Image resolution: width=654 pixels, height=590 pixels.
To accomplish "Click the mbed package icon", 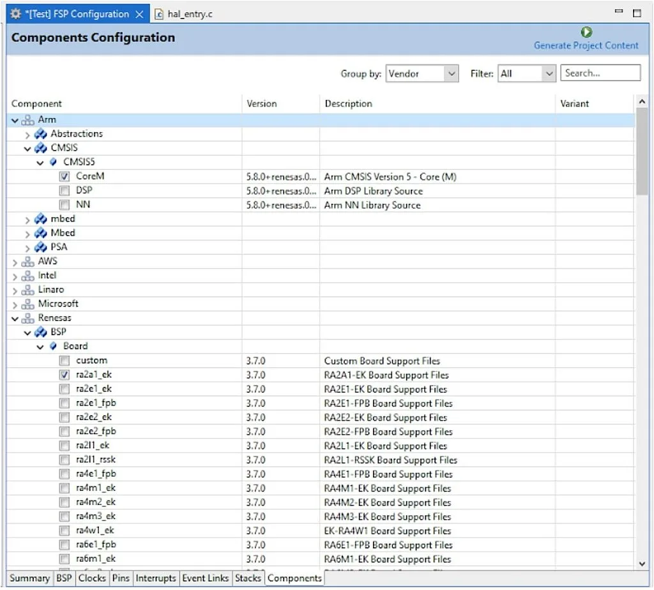I will click(x=40, y=218).
